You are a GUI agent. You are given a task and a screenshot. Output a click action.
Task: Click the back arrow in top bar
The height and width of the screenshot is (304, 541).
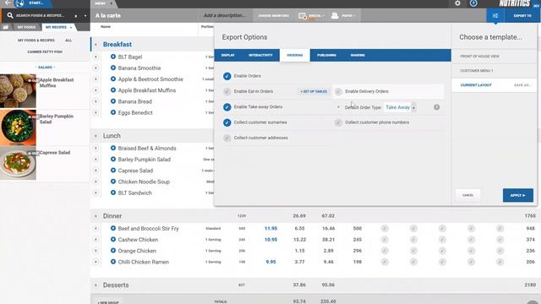tap(7, 3)
